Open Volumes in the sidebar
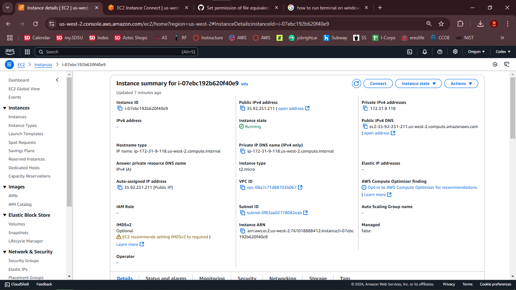This screenshot has height=290, width=516. 17,224
